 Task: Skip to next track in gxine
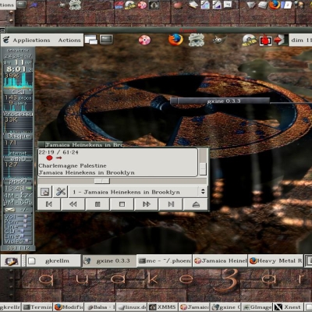pos(171,204)
